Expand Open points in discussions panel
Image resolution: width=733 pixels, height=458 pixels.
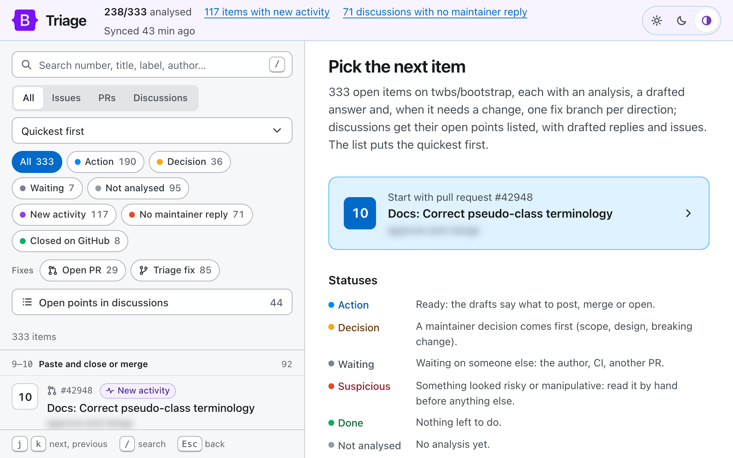(x=152, y=302)
